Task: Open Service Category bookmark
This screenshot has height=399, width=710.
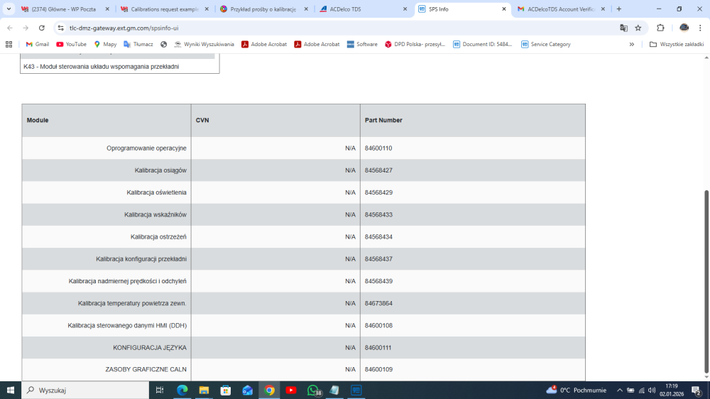Action: (x=545, y=45)
